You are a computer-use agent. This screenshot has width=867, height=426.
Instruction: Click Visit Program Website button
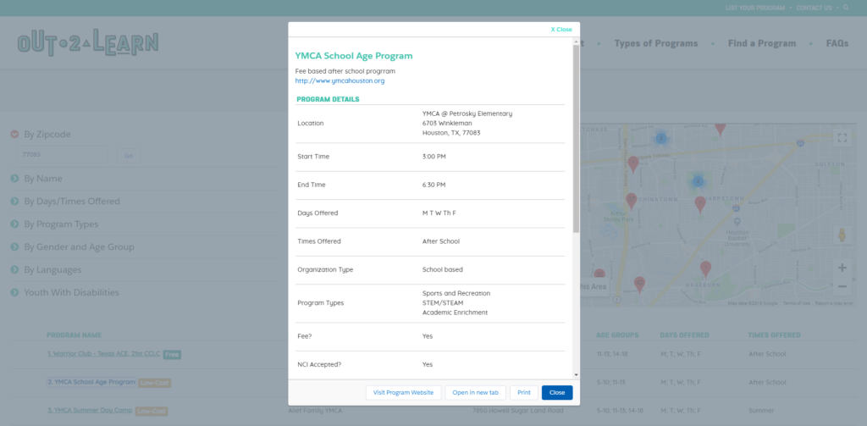(404, 393)
